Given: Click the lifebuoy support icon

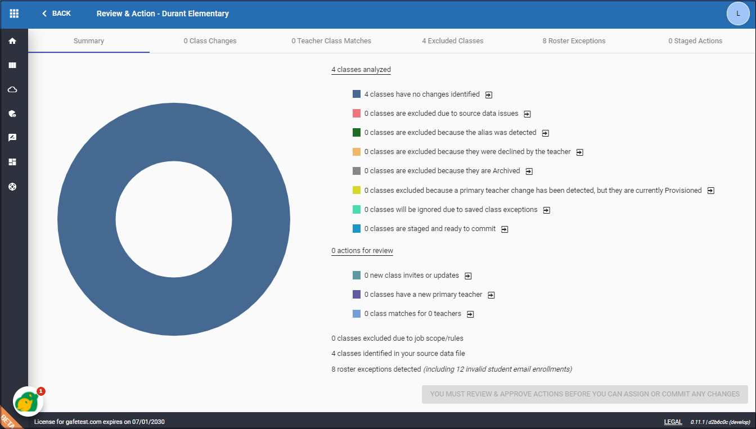Looking at the screenshot, I should tap(12, 187).
